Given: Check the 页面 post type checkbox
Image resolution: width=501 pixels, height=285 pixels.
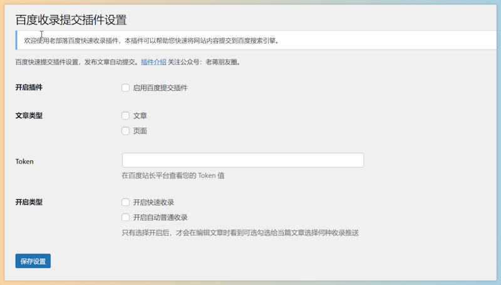Looking at the screenshot, I should point(126,131).
